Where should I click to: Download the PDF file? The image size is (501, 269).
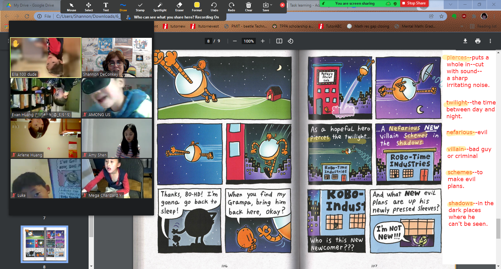pos(465,41)
